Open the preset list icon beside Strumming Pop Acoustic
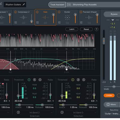The width and height of the screenshot is (120, 120). pos(69,4)
